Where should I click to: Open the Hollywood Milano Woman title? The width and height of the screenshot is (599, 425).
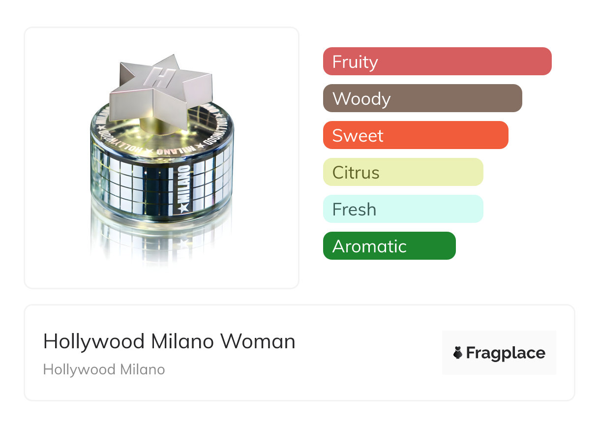(x=169, y=341)
